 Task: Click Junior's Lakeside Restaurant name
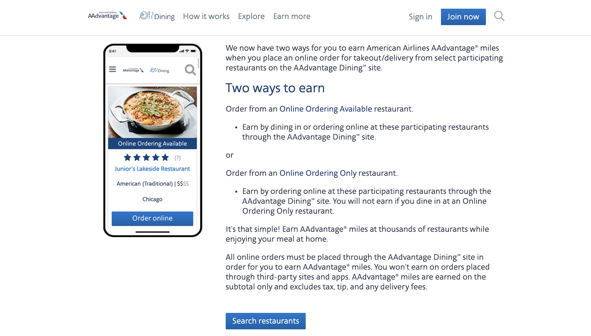(x=152, y=169)
